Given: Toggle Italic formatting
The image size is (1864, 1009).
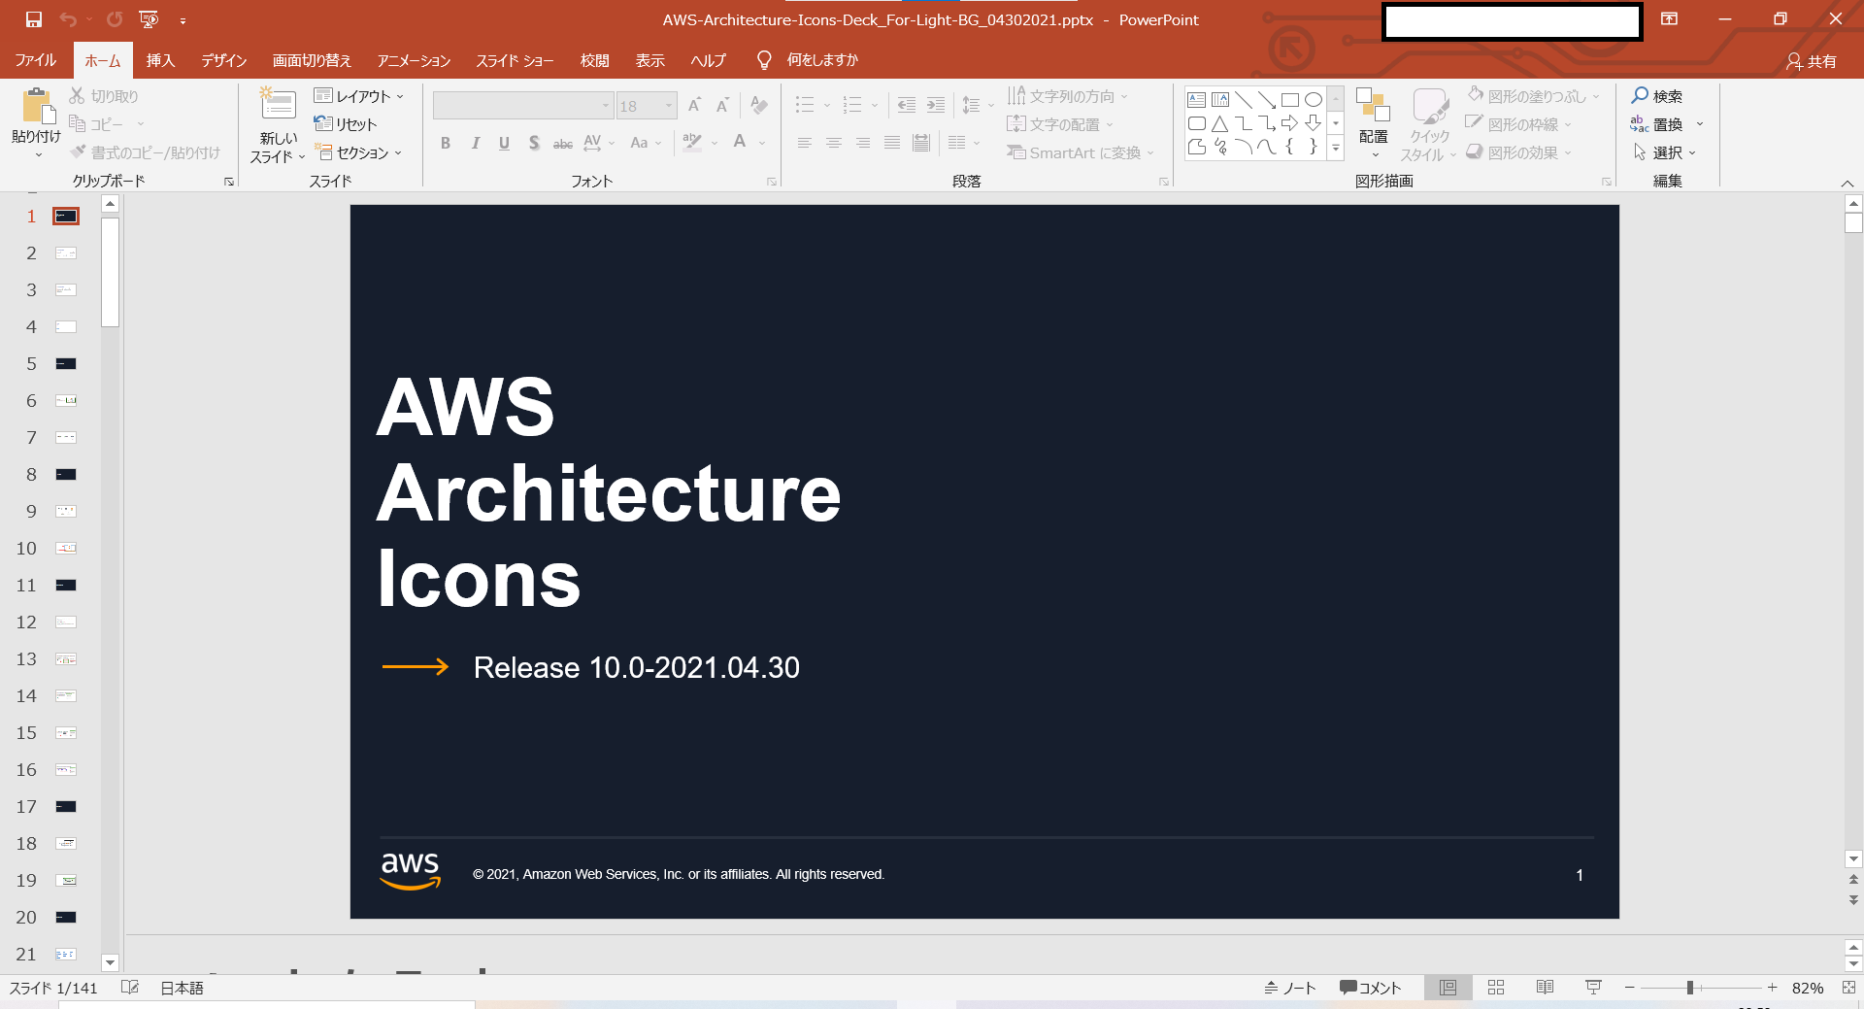Looking at the screenshot, I should tap(475, 144).
